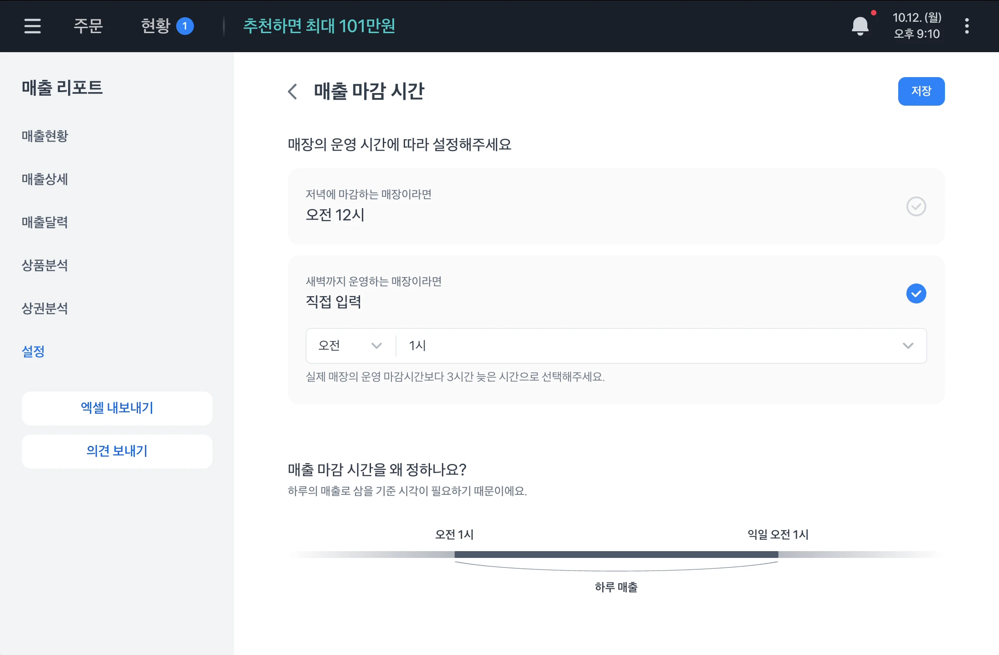Click the 오전 1시 timeline start label
The image size is (999, 655).
(x=455, y=534)
